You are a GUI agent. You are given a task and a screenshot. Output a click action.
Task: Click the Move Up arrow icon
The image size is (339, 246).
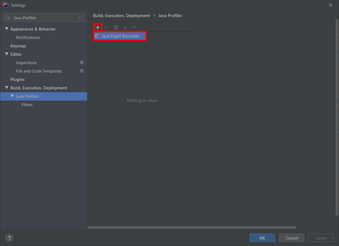click(x=125, y=27)
